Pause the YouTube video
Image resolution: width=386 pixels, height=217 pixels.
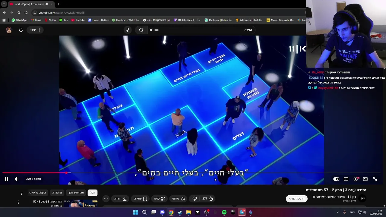[6, 179]
